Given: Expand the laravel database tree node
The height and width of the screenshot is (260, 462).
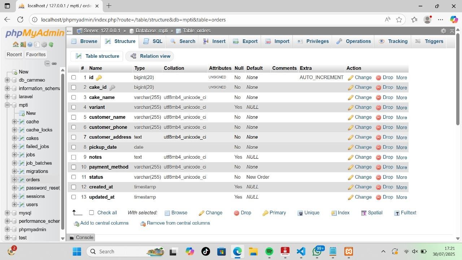Looking at the screenshot, I should (7, 97).
